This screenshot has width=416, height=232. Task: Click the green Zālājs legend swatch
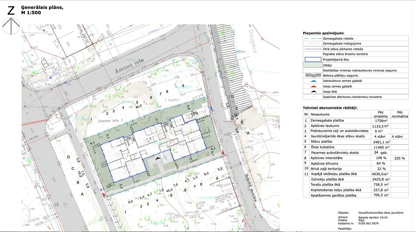312,65
